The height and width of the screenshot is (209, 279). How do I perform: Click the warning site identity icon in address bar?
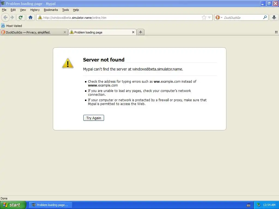(x=40, y=17)
